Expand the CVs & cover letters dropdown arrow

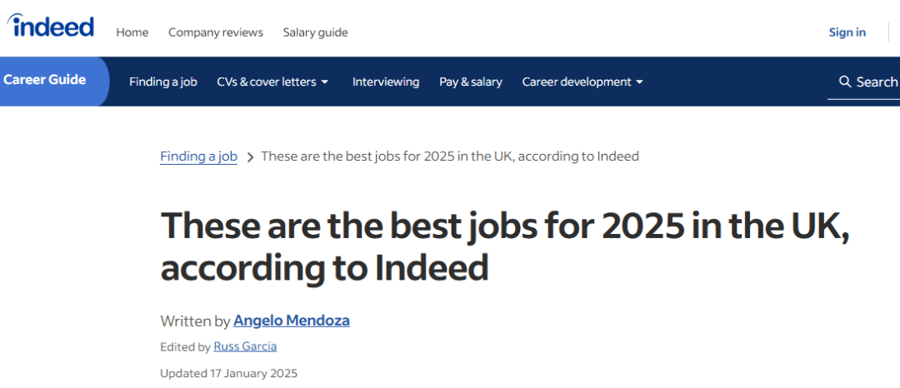click(325, 82)
